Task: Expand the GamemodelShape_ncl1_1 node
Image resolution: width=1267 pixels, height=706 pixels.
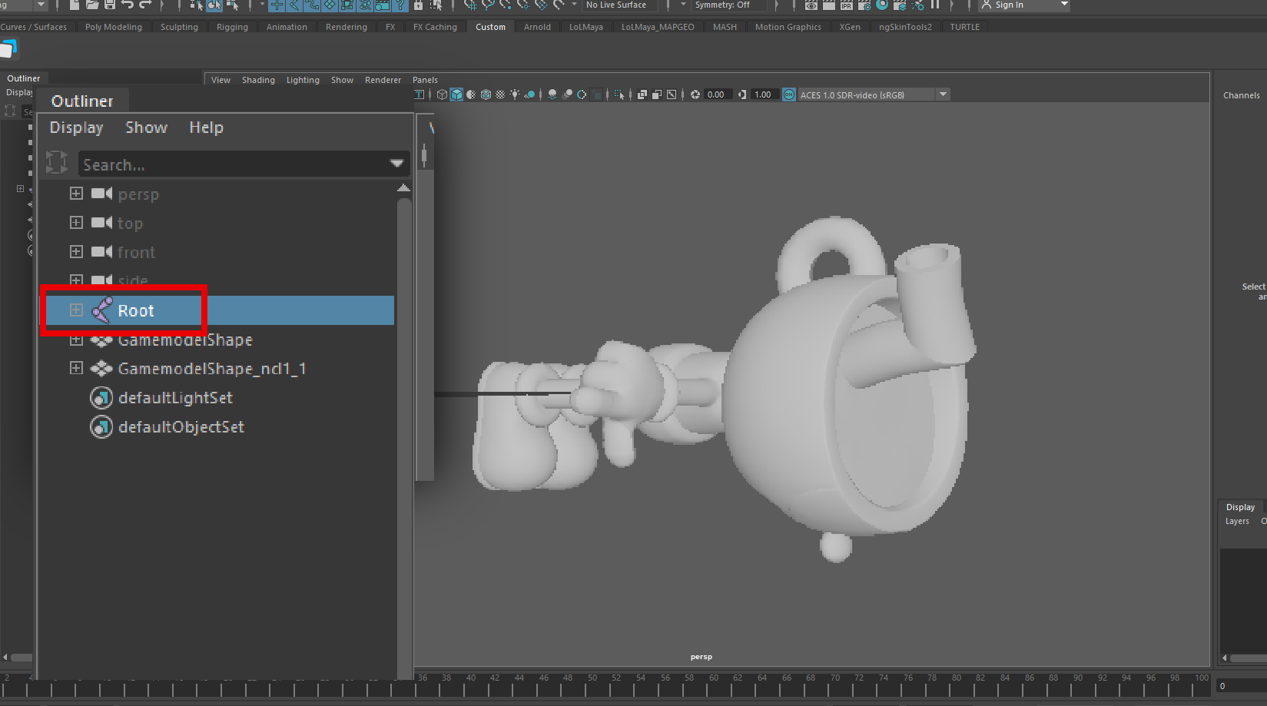Action: [x=76, y=369]
